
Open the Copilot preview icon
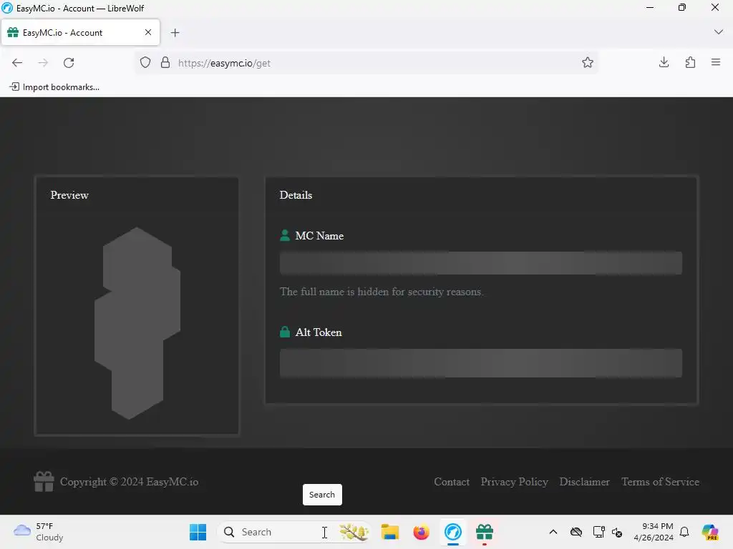click(x=709, y=532)
